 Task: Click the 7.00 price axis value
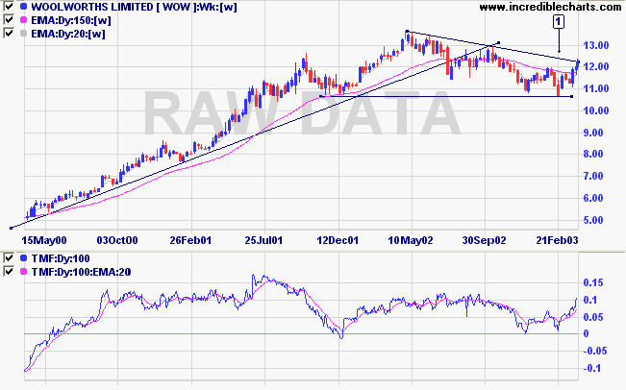(x=593, y=176)
